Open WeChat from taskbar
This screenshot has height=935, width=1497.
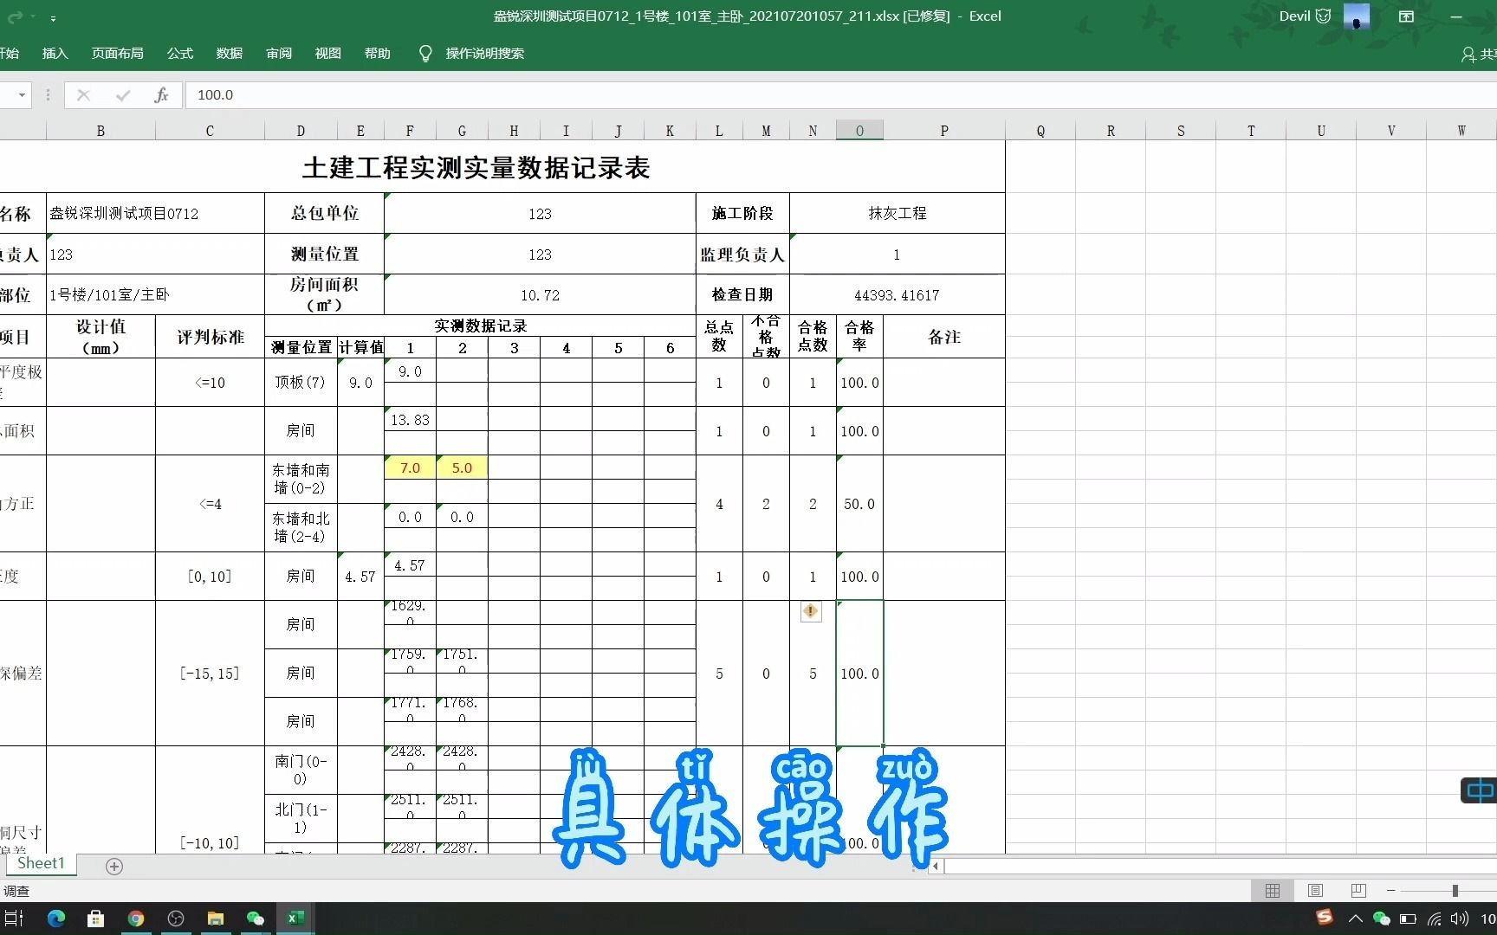coord(256,919)
